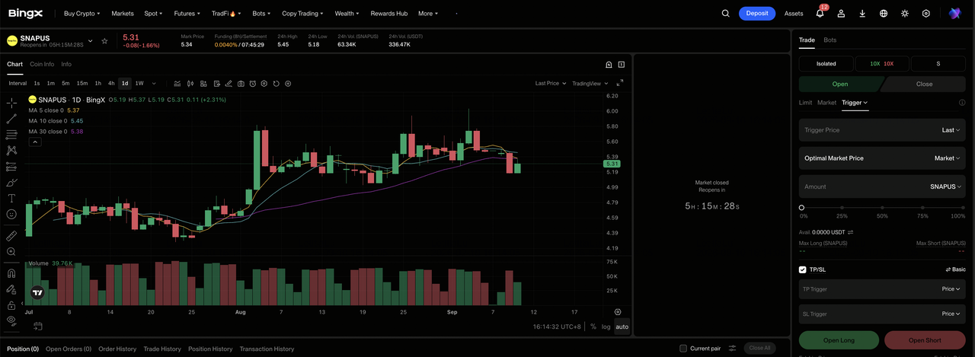Viewport: 975px width, 357px height.
Task: Open notifications bell with 12 badge
Action: pyautogui.click(x=820, y=13)
